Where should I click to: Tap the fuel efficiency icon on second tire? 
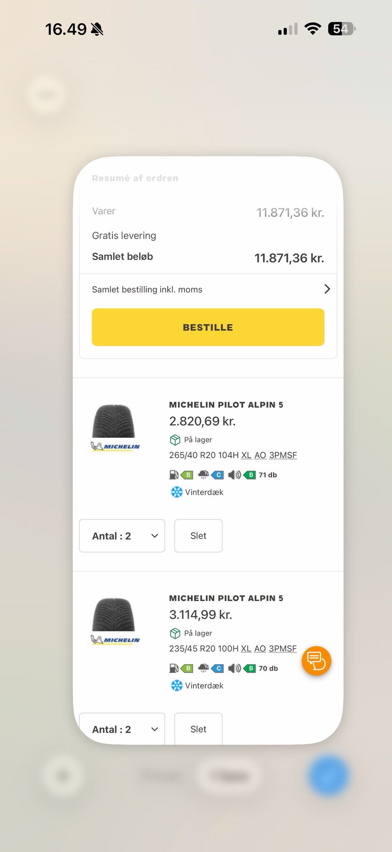coord(174,668)
